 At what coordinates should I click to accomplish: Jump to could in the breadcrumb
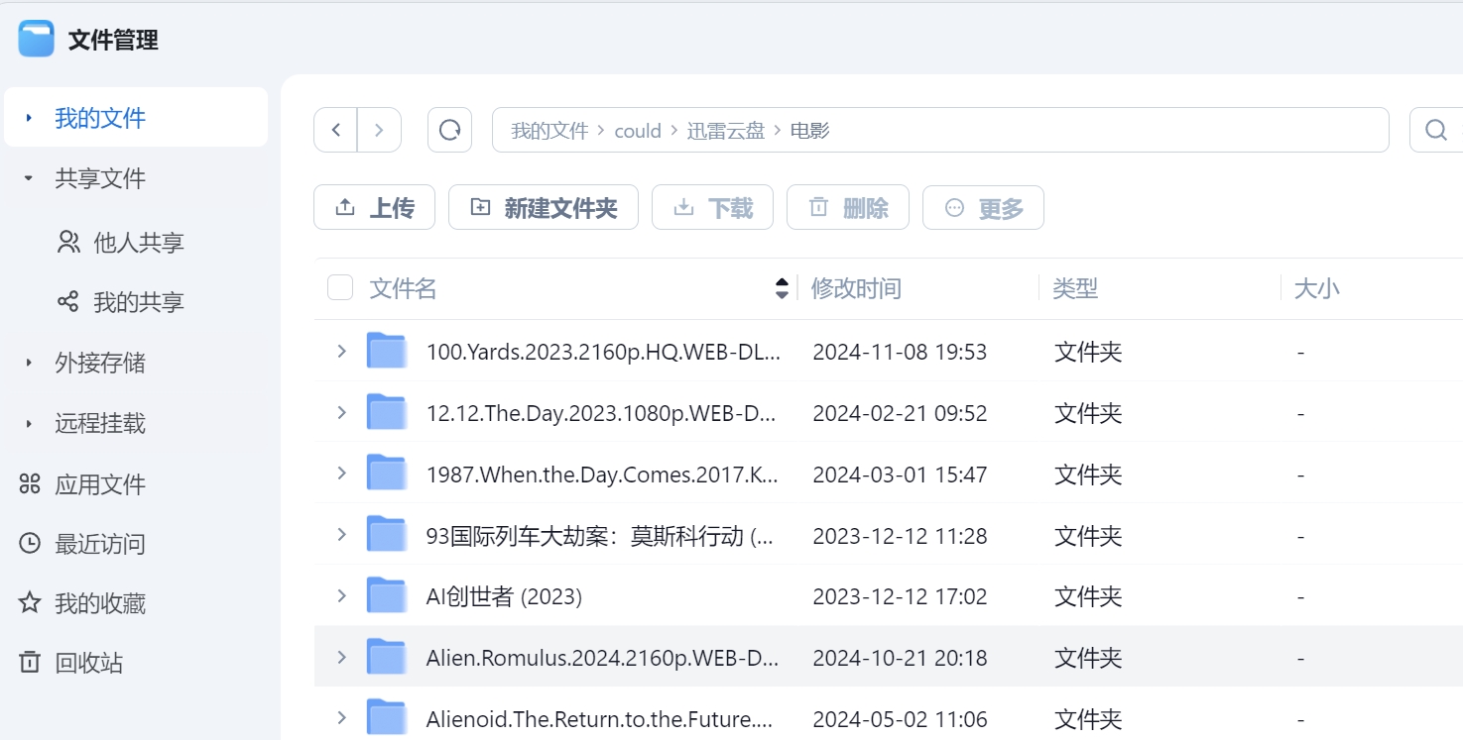pos(638,131)
